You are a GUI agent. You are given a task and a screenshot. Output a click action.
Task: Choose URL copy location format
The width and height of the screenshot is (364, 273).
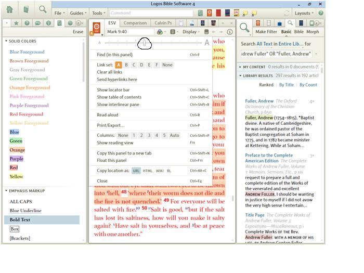[136, 171]
